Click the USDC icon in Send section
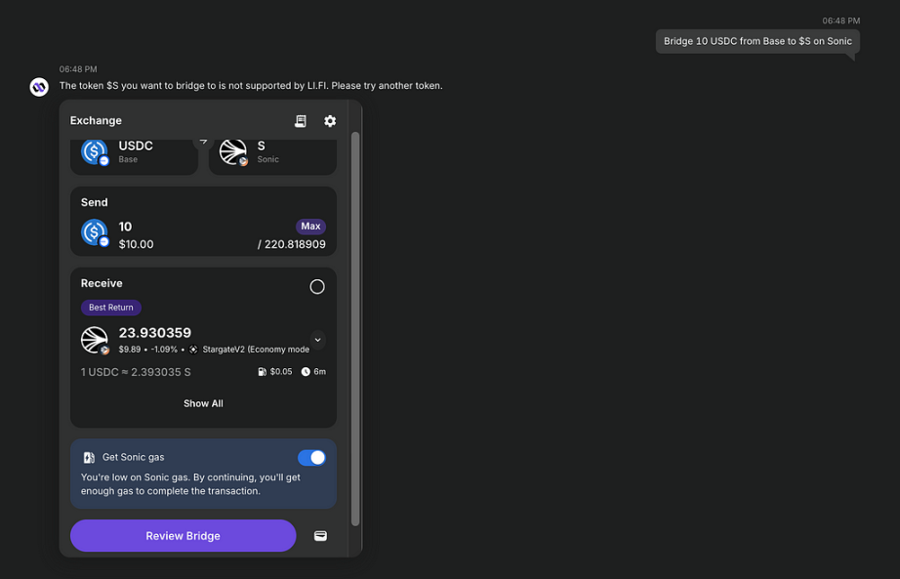The height and width of the screenshot is (579, 900). click(x=95, y=233)
